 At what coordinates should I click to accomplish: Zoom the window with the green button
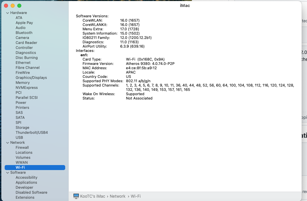(19, 6)
